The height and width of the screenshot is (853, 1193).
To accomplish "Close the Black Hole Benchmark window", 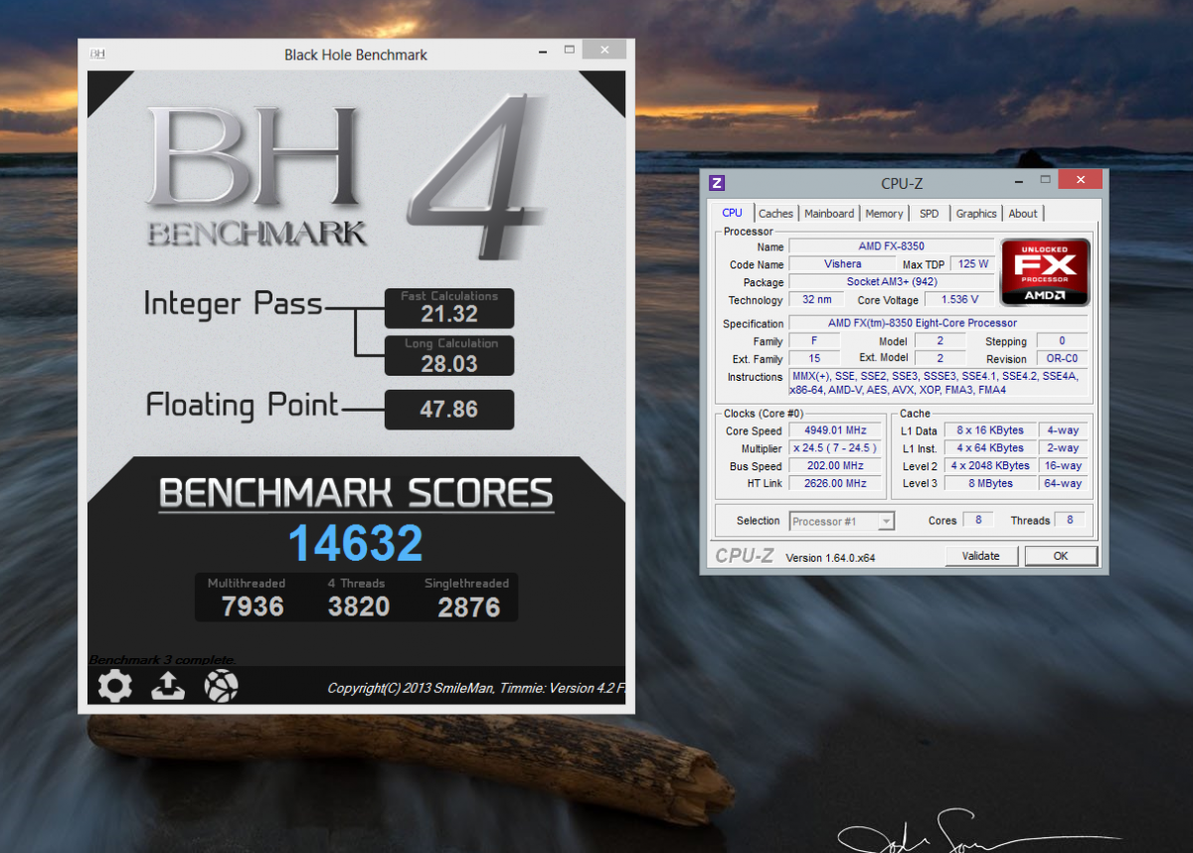I will click(604, 50).
